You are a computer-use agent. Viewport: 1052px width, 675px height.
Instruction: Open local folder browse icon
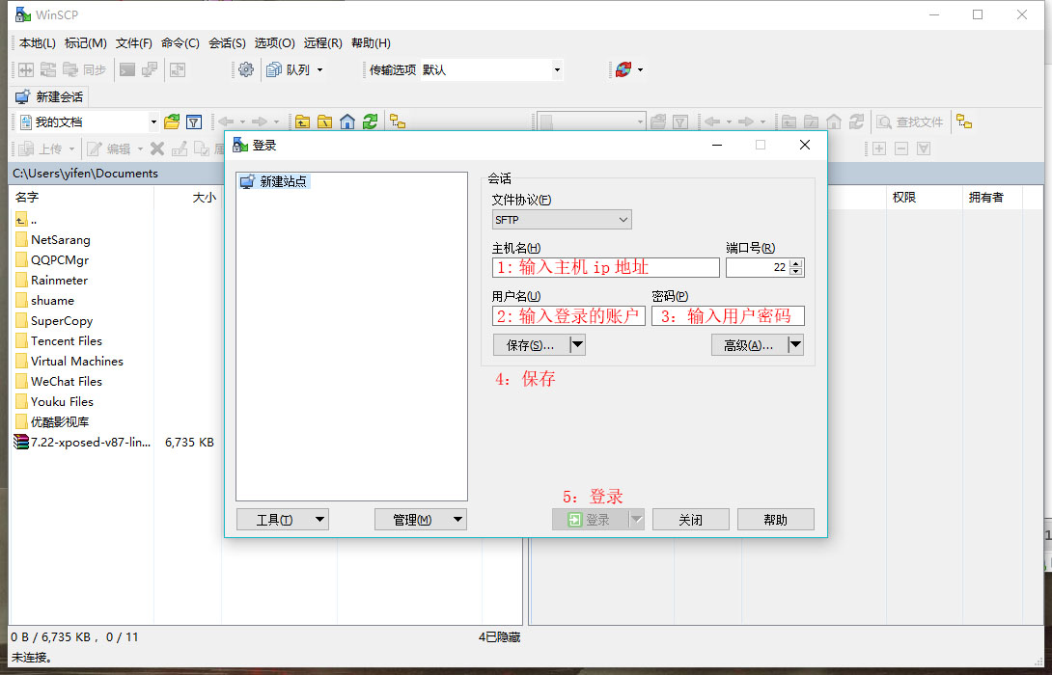[x=172, y=121]
